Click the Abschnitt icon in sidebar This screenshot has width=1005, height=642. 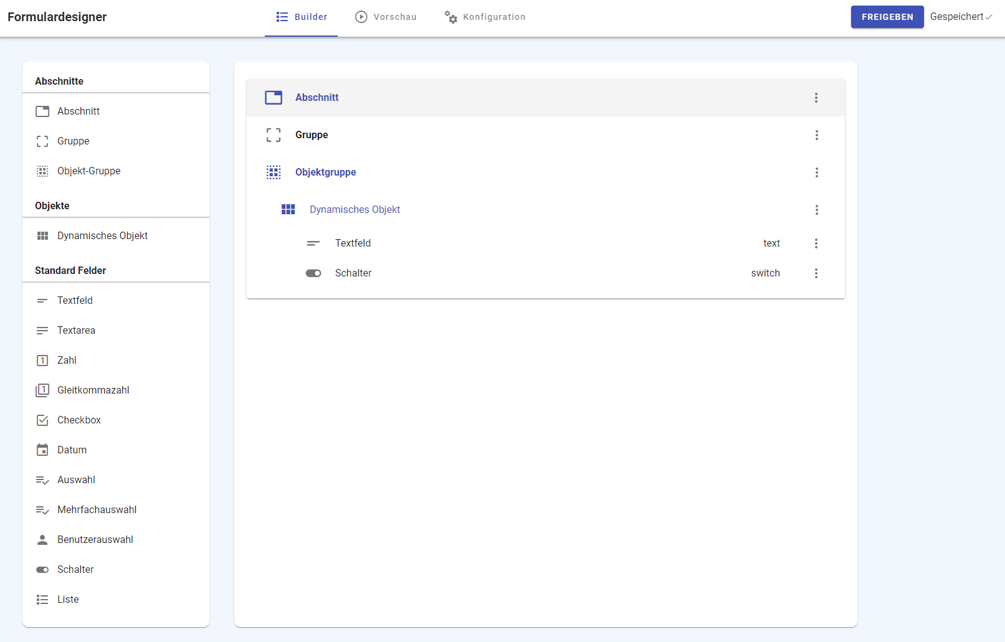click(x=42, y=111)
